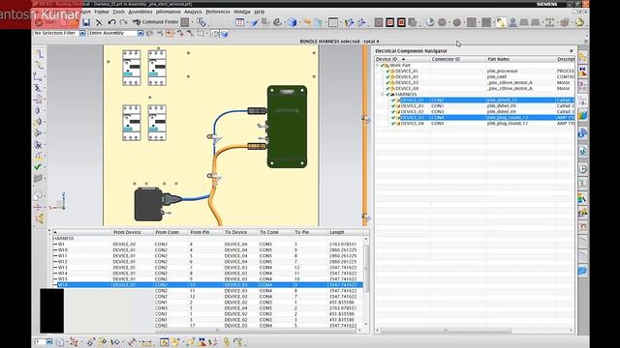The image size is (620, 348).
Task: Click the red-bordered square icon in top toolbar
Action: click(389, 22)
